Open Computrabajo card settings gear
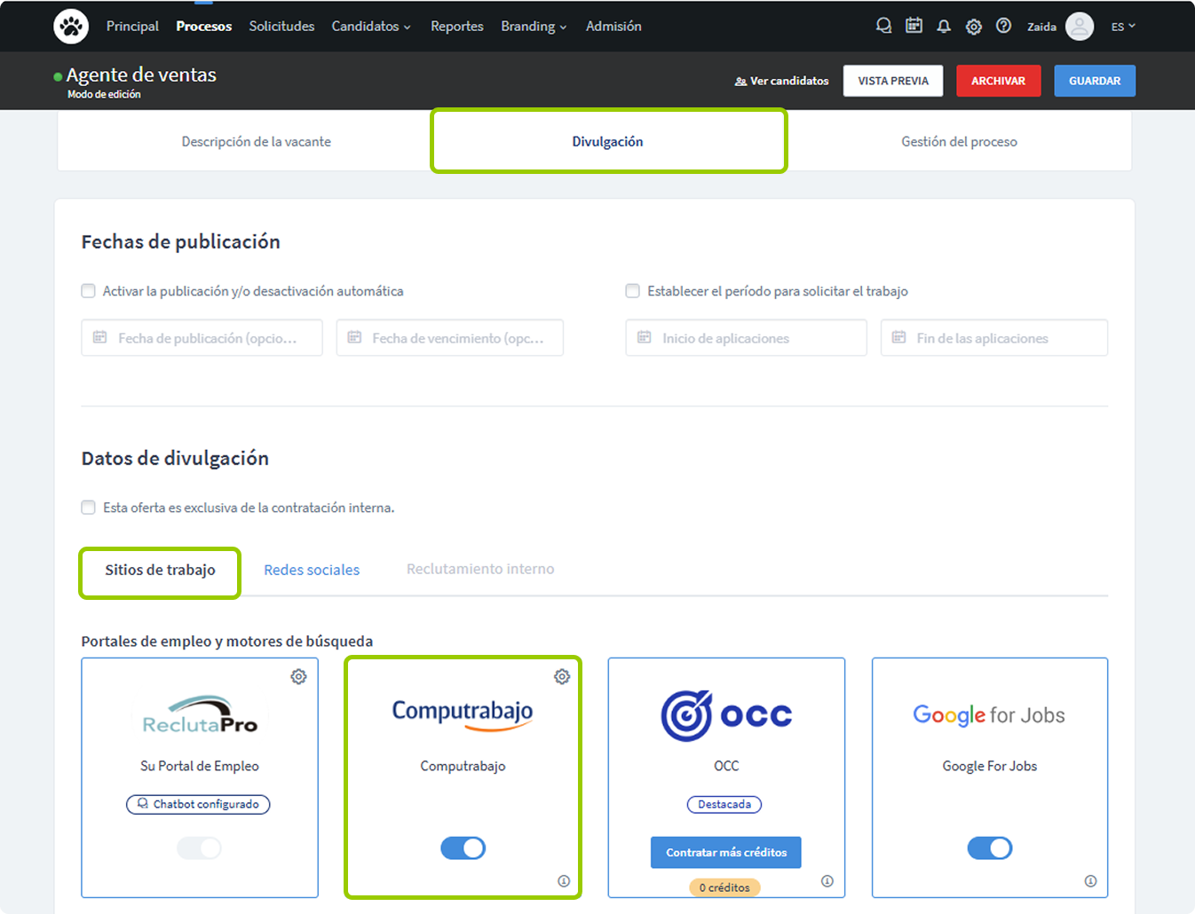1195x914 pixels. (562, 676)
